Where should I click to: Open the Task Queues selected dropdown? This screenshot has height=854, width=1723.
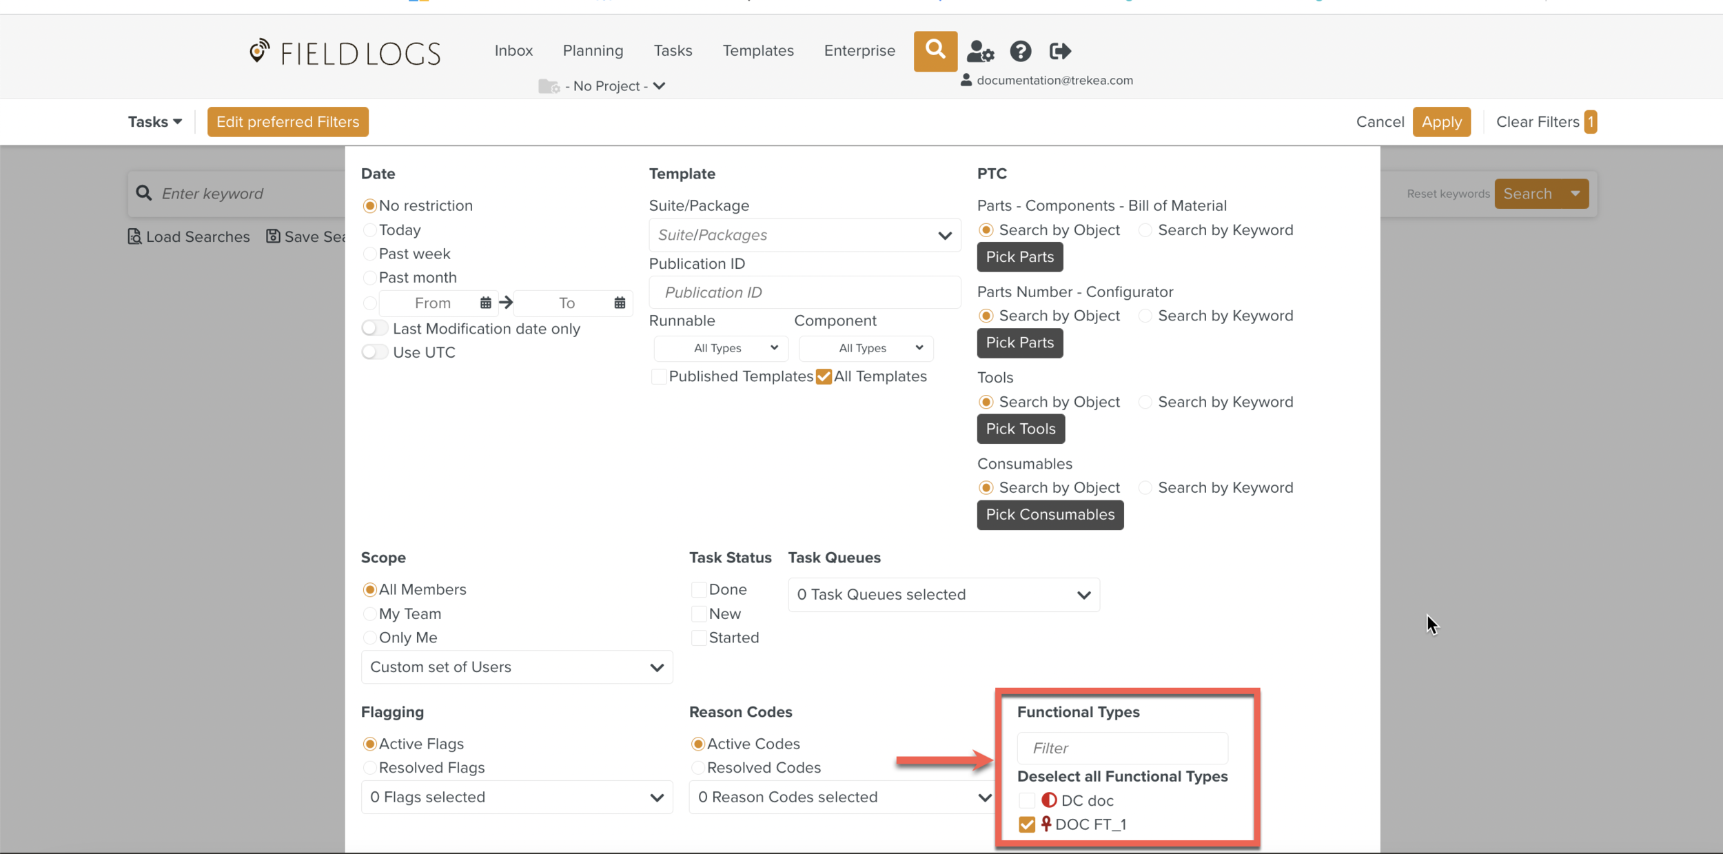944,594
